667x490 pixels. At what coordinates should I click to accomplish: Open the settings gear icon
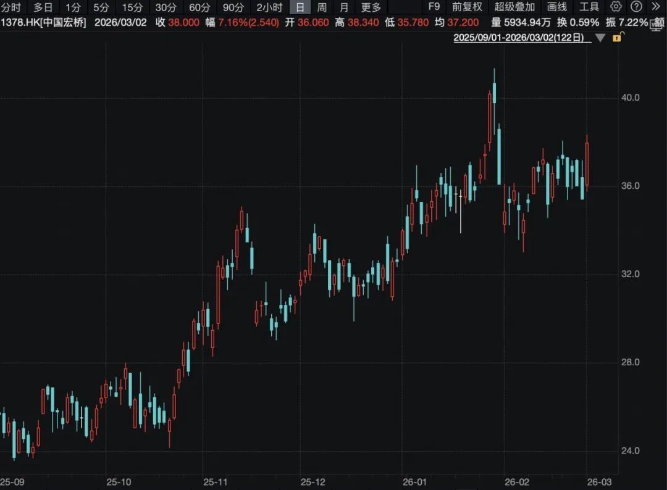pyautogui.click(x=616, y=7)
